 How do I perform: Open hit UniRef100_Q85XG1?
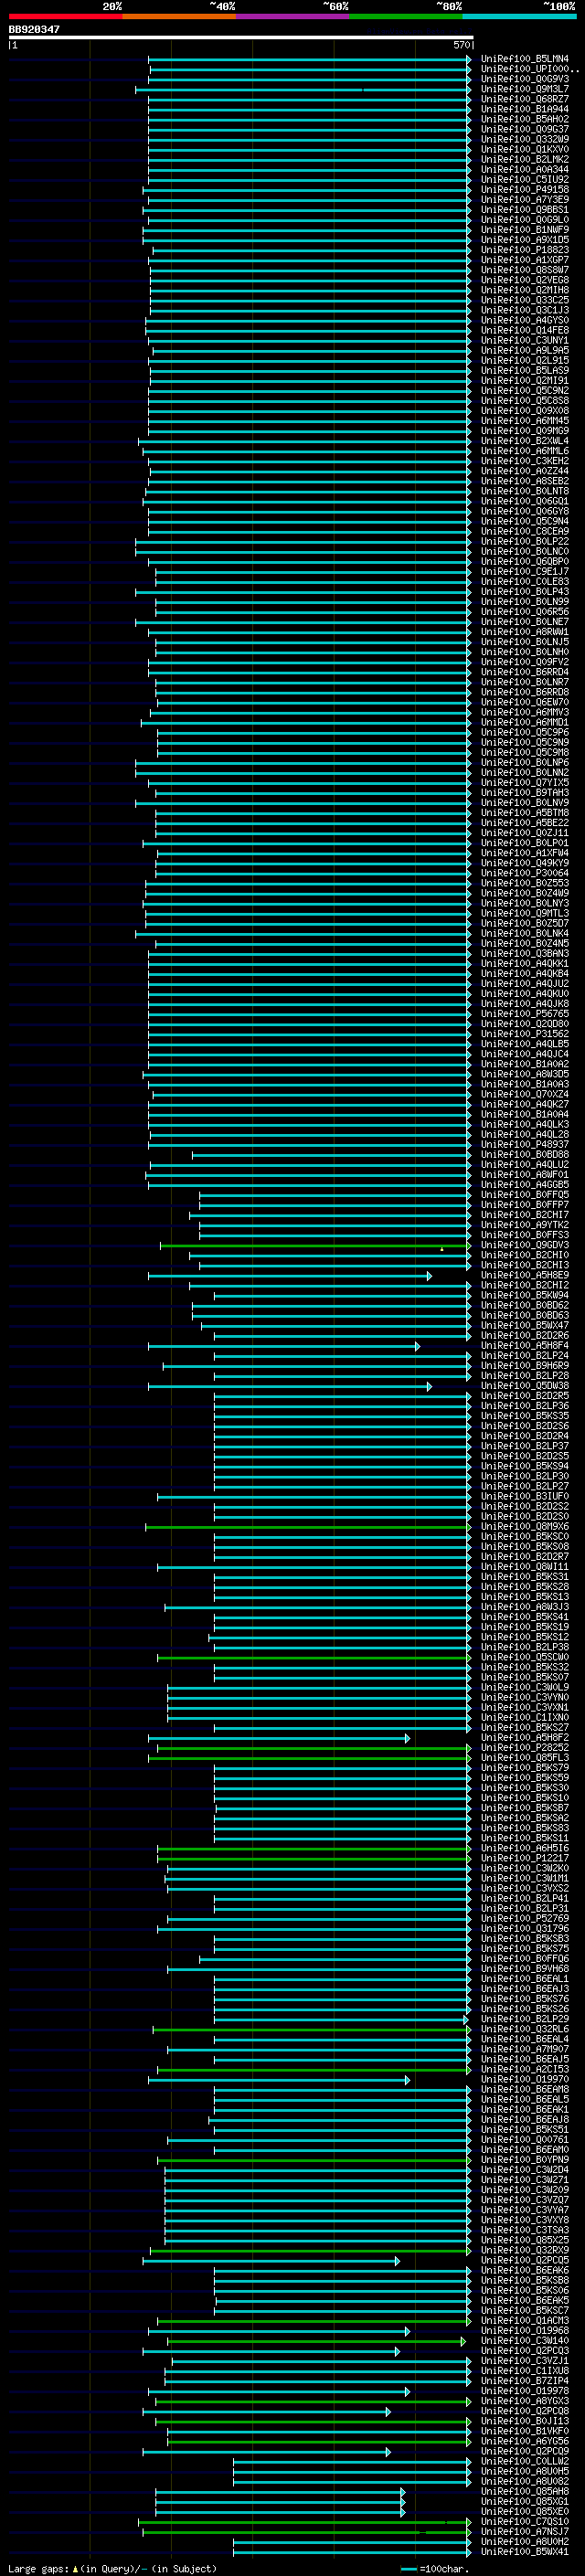point(524,2501)
